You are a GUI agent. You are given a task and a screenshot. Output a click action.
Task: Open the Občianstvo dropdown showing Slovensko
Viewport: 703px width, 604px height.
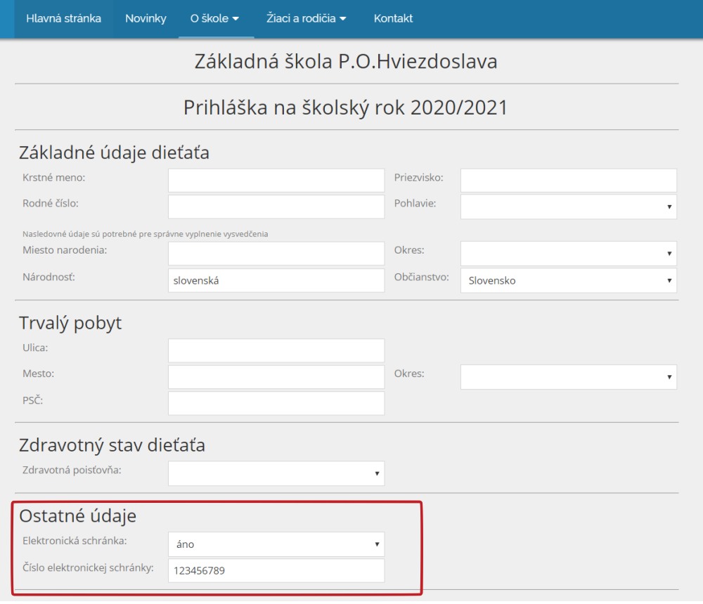[569, 280]
